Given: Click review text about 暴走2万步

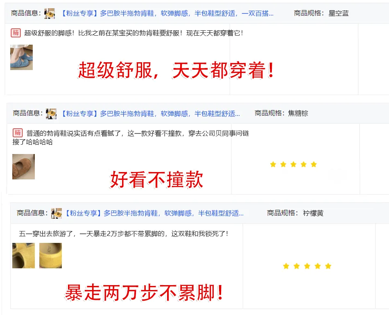Looking at the screenshot, I should coord(124,233).
